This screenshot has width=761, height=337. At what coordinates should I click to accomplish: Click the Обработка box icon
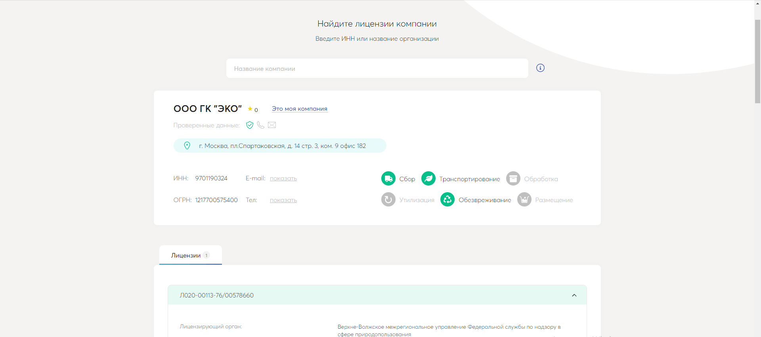513,178
